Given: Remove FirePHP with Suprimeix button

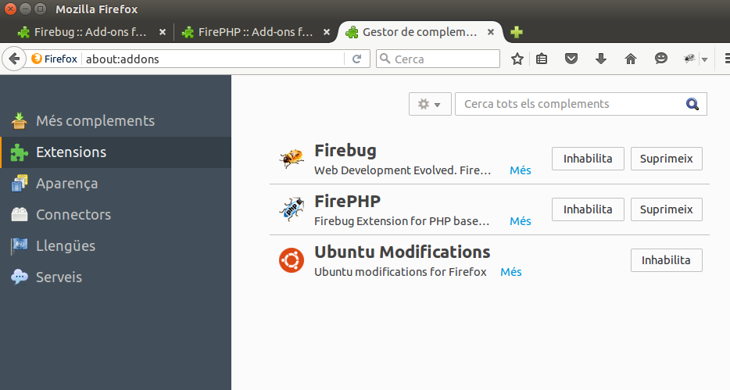Looking at the screenshot, I should point(666,209).
